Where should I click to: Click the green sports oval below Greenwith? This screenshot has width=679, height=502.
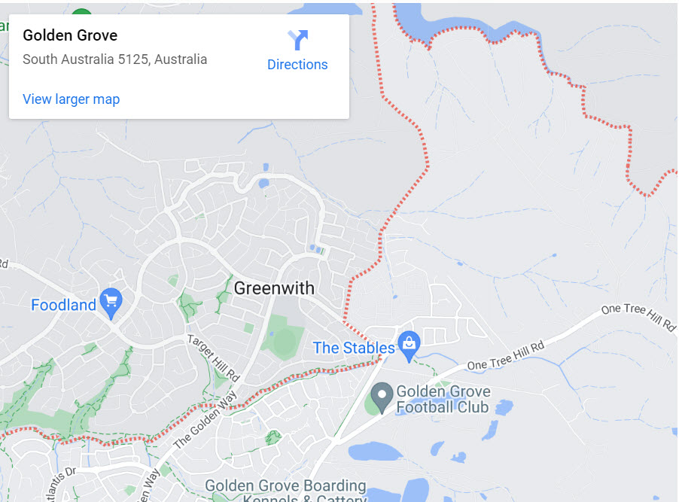click(x=285, y=342)
